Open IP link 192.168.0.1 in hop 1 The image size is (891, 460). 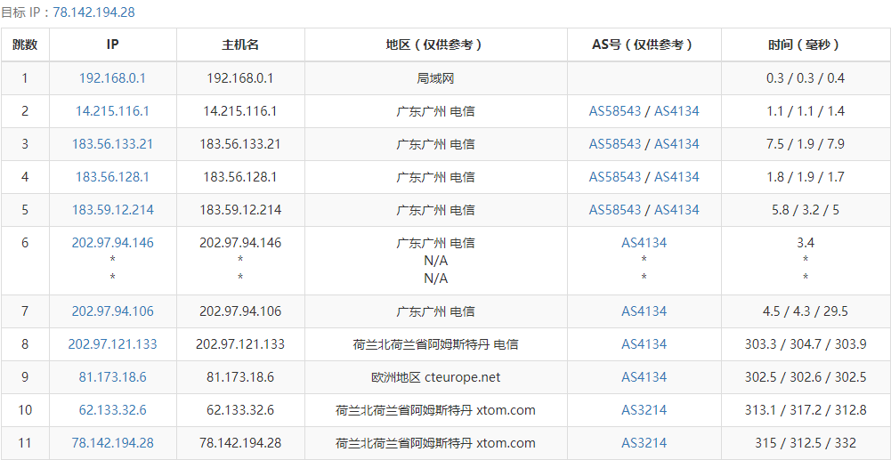coord(112,78)
